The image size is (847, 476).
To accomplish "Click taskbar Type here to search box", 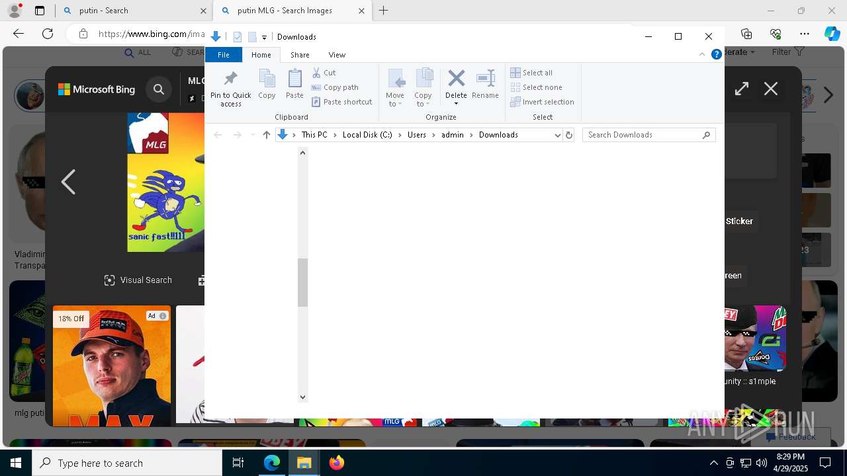I will pos(127,463).
